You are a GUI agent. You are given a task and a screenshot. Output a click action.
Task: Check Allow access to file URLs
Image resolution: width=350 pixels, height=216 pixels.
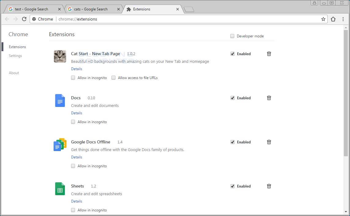(x=113, y=78)
